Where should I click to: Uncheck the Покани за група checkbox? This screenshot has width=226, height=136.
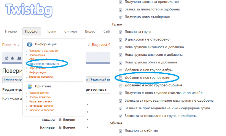[121, 32]
